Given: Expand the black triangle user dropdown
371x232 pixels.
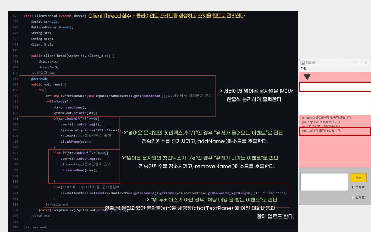Looking at the screenshot, I should [x=307, y=77].
